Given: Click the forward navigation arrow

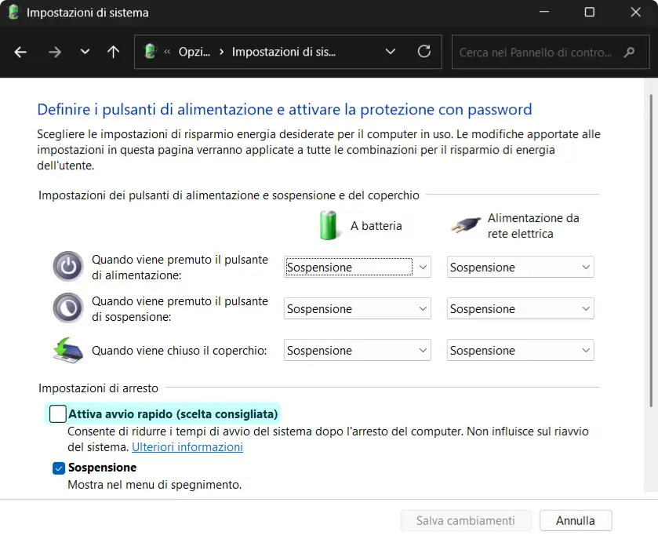Looking at the screenshot, I should [54, 52].
